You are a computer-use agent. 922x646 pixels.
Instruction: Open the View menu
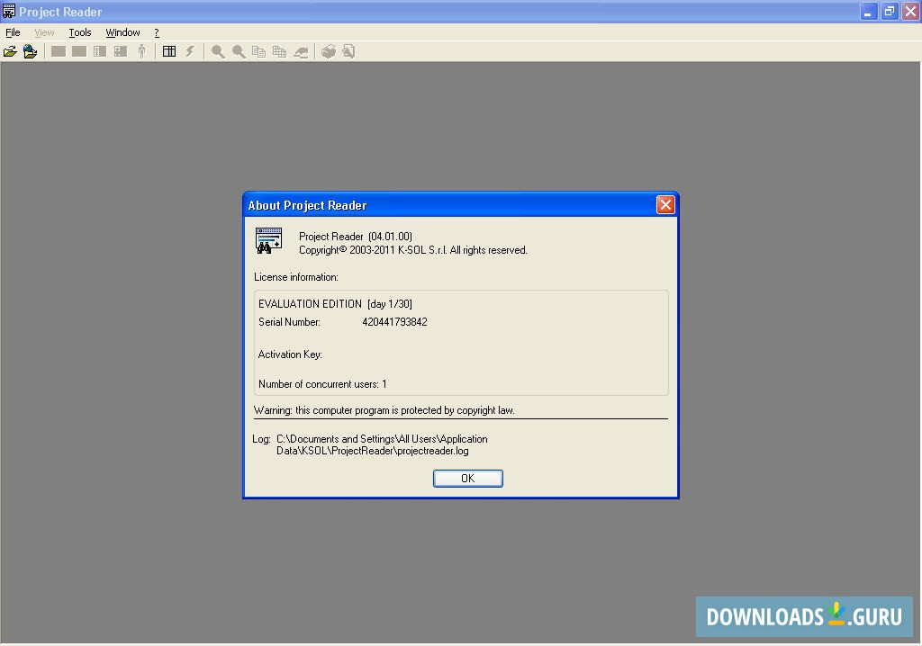[x=44, y=33]
